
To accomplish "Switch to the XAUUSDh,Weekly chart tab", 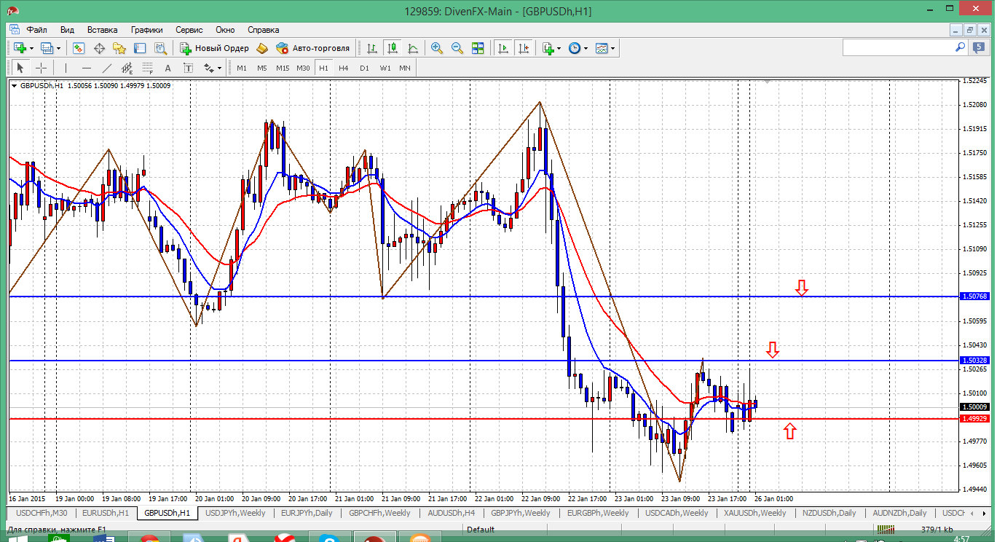I will [754, 513].
